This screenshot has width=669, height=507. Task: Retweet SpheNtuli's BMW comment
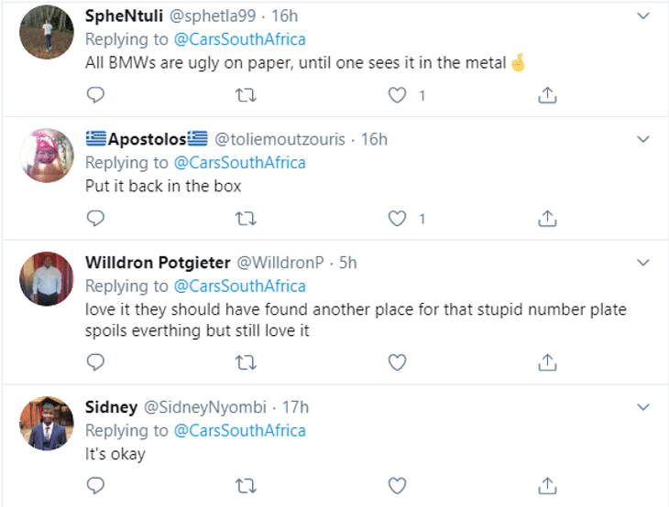pyautogui.click(x=246, y=94)
